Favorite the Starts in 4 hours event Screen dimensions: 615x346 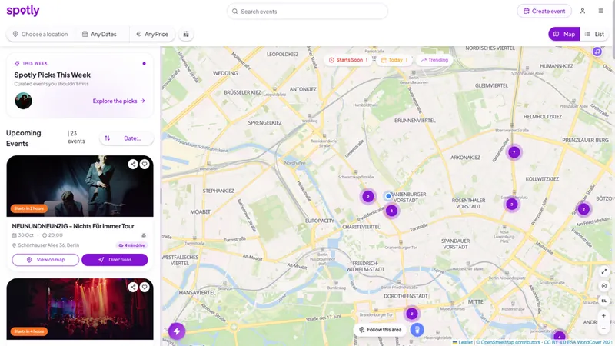[145, 287]
